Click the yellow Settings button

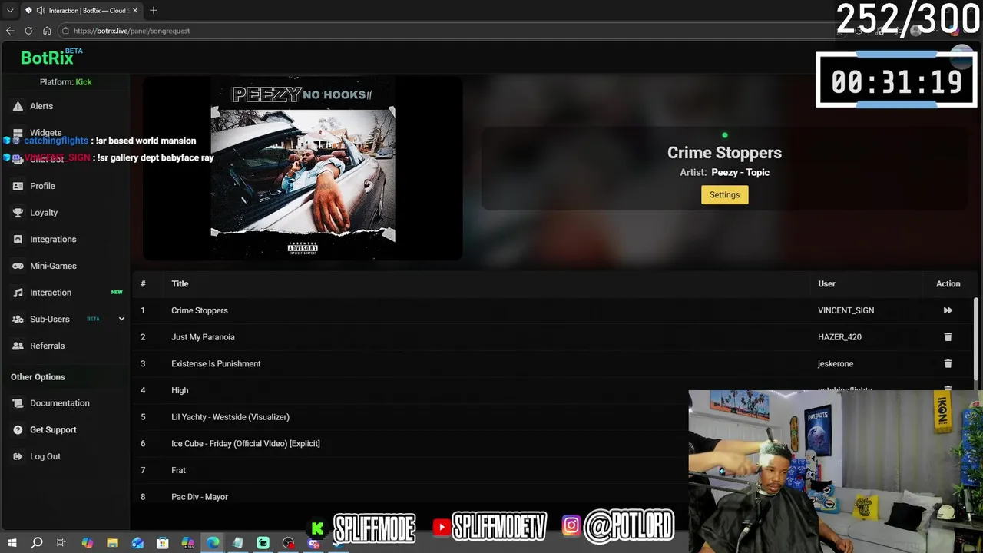(x=724, y=195)
